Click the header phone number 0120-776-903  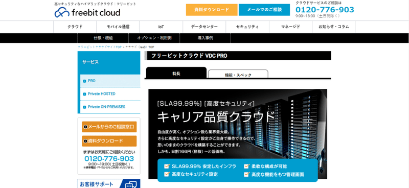pyautogui.click(x=325, y=10)
